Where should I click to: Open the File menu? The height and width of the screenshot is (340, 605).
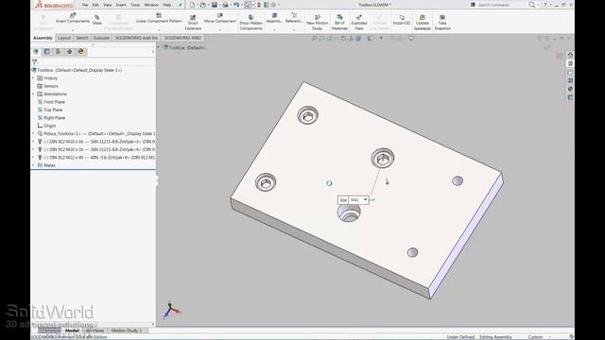tap(85, 5)
